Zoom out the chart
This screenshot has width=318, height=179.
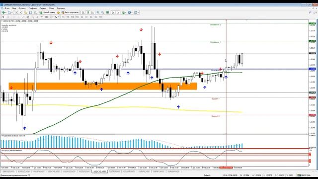point(102,12)
